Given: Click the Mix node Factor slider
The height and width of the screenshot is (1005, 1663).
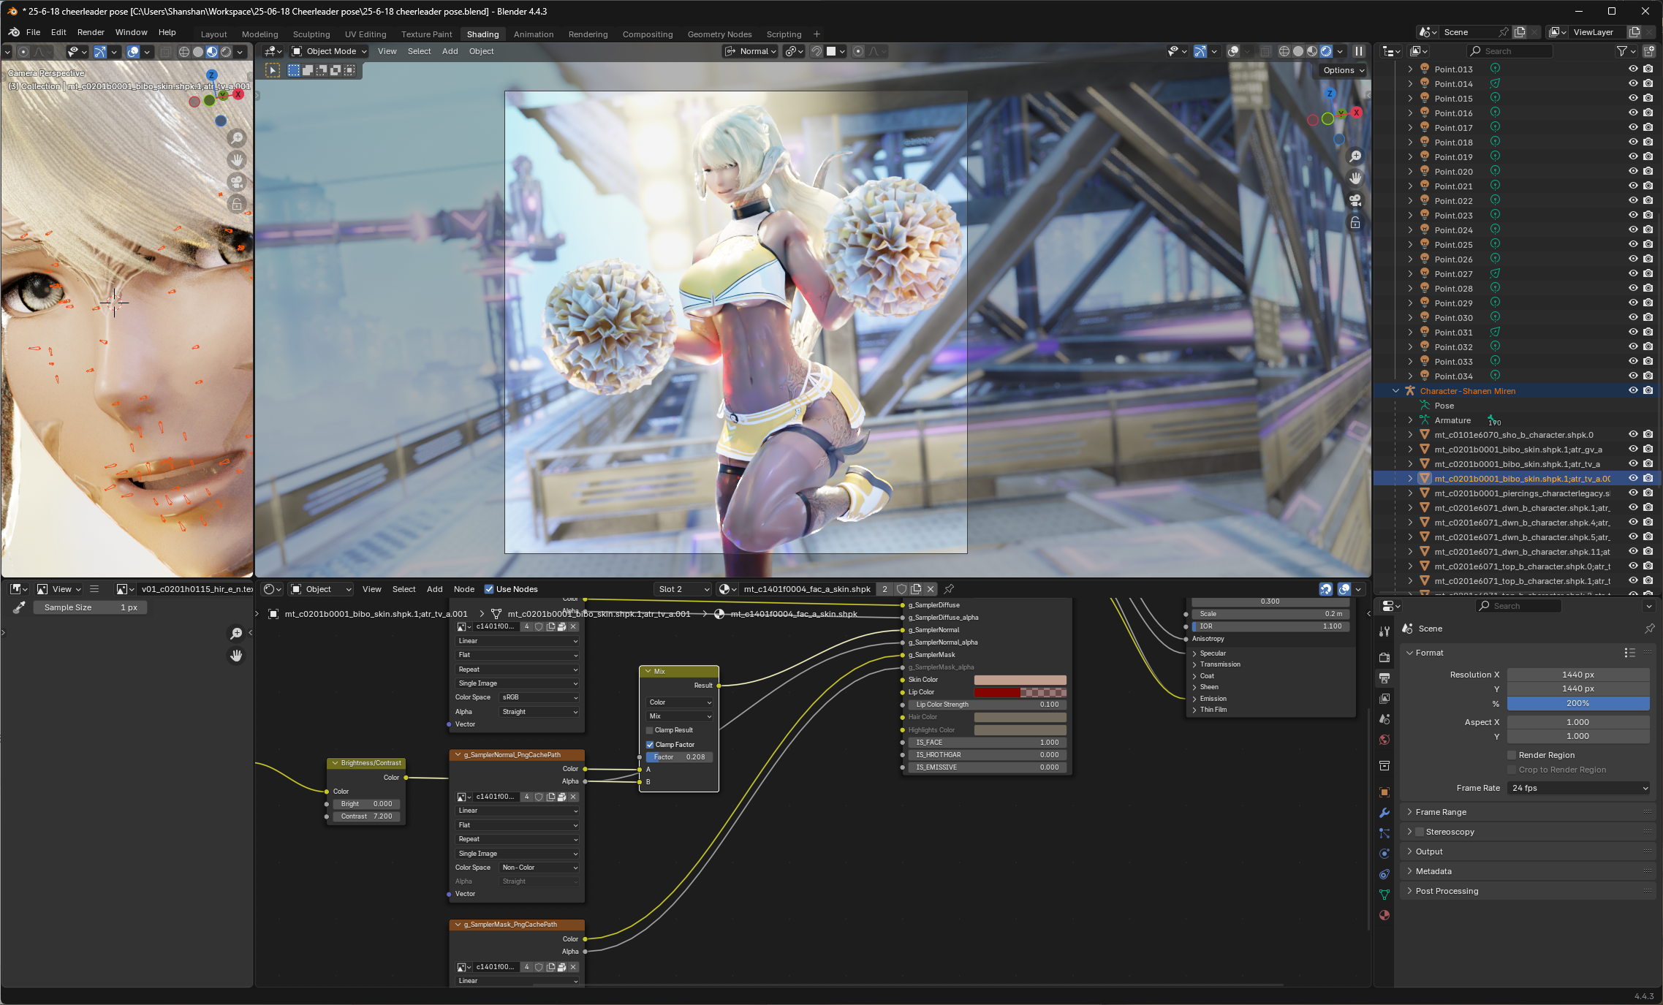Looking at the screenshot, I should [x=679, y=757].
